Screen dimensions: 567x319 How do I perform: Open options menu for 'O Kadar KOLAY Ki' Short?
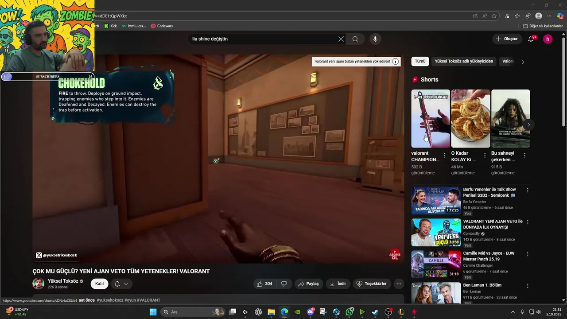(485, 156)
